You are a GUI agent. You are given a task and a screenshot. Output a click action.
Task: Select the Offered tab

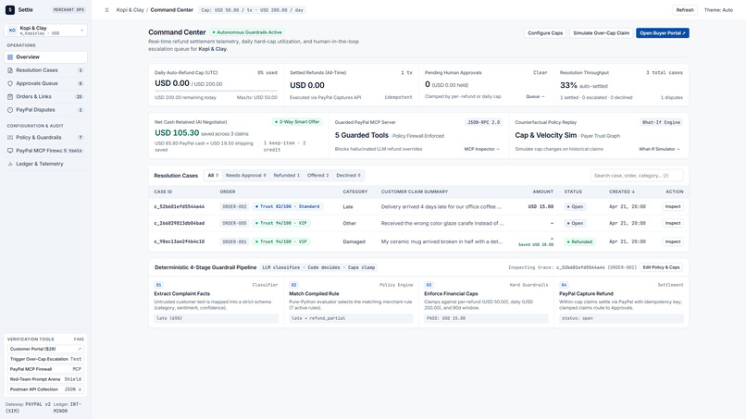(317, 176)
